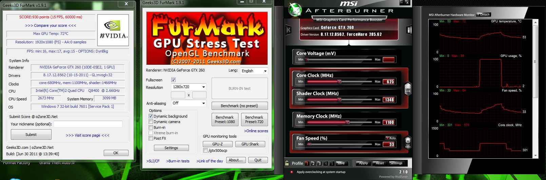Open FurMark Settings button

(171, 148)
